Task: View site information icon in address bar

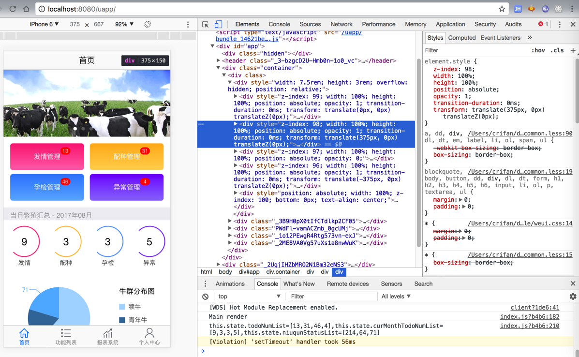Action: (x=42, y=9)
